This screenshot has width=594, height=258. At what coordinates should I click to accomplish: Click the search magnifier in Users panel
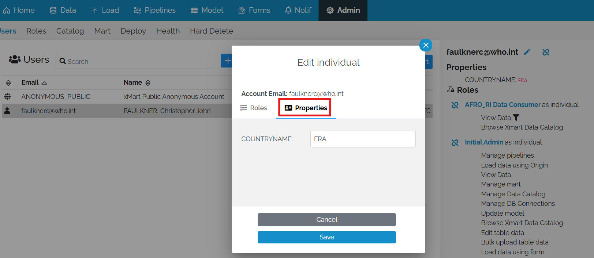tap(64, 61)
